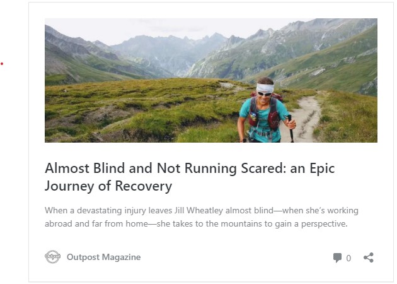This screenshot has width=397, height=284.
Task: Open the "Almost Blind and Not Running Scared" headline
Action: click(x=190, y=169)
